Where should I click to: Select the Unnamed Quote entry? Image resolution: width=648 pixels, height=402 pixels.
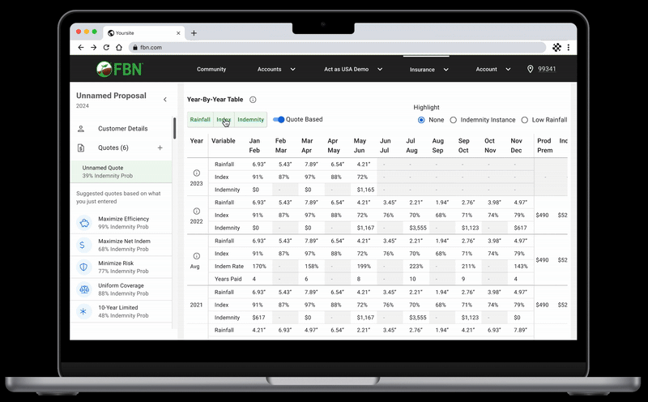(121, 172)
